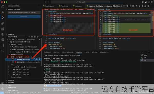Expand the Ahead commits node
Image resolution: width=154 pixels, height=94 pixels.
click(9, 54)
